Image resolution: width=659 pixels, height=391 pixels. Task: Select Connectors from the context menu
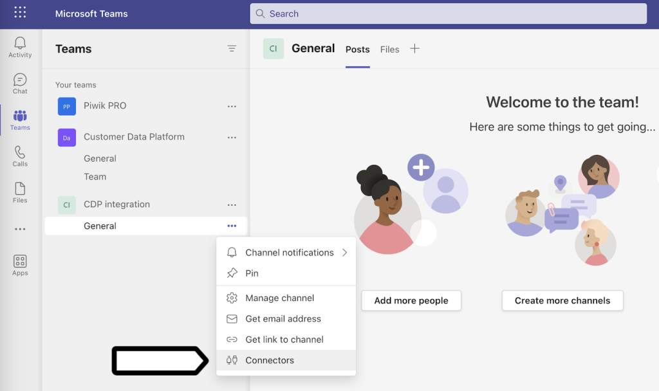(x=269, y=360)
